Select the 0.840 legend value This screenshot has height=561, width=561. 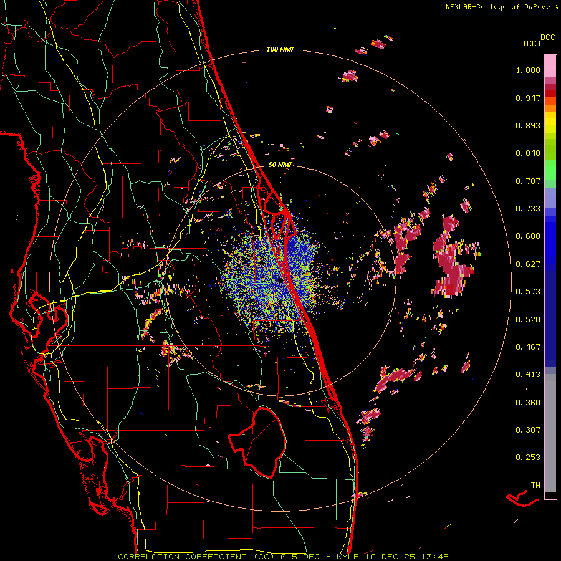point(528,153)
